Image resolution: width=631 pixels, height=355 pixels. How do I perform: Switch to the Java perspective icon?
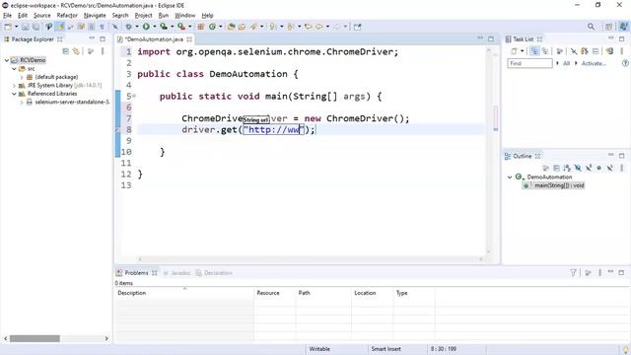(623, 27)
